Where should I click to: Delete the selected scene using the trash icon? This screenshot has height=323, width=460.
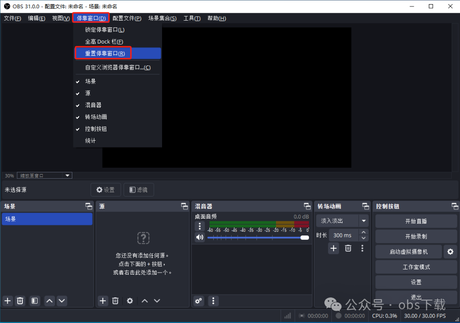click(20, 301)
